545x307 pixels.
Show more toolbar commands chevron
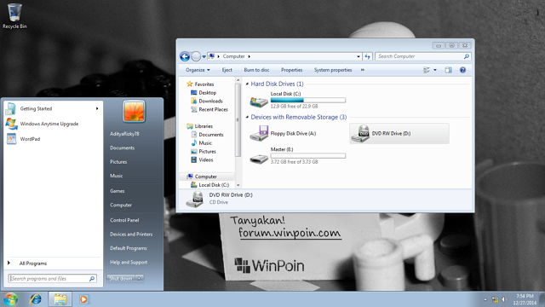(363, 70)
